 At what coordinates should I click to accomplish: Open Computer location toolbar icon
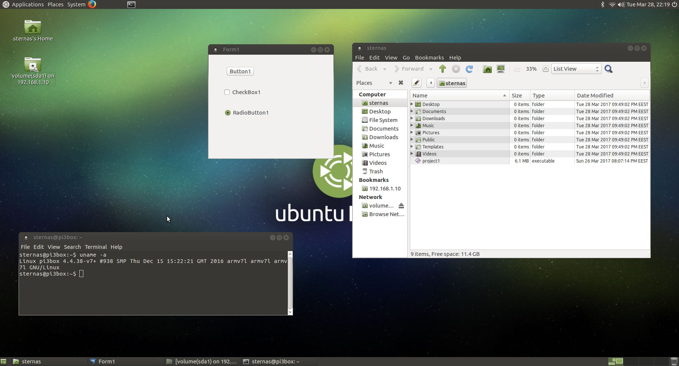coord(501,69)
